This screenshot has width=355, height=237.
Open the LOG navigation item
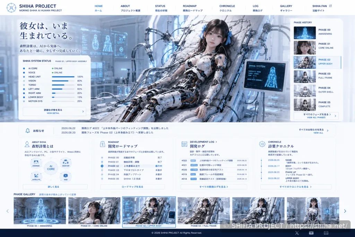tap(258, 8)
